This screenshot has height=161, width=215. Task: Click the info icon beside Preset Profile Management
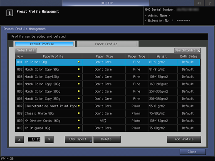(x=10, y=13)
